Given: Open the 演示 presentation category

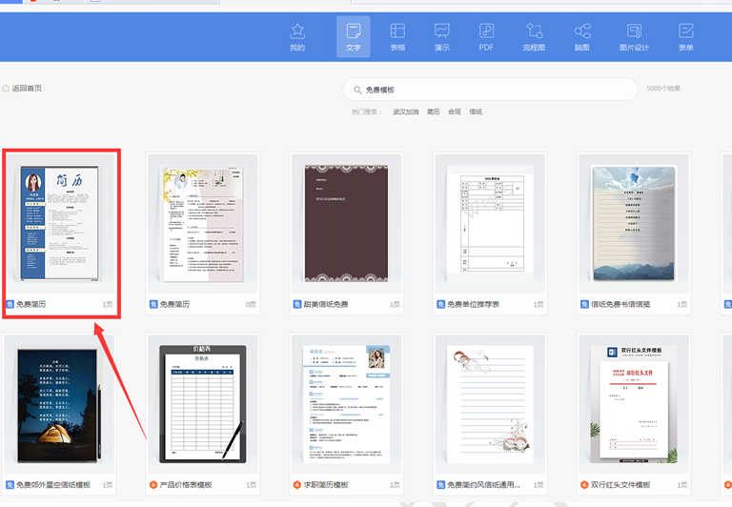Looking at the screenshot, I should pyautogui.click(x=441, y=37).
